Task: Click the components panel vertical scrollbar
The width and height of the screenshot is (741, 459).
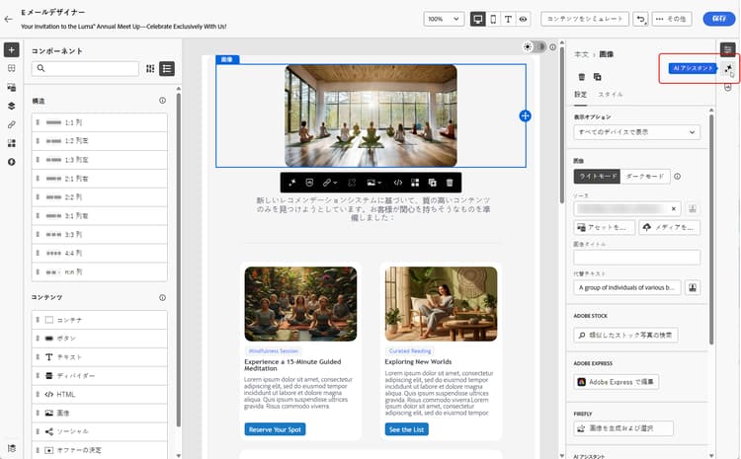Action: (x=178, y=260)
